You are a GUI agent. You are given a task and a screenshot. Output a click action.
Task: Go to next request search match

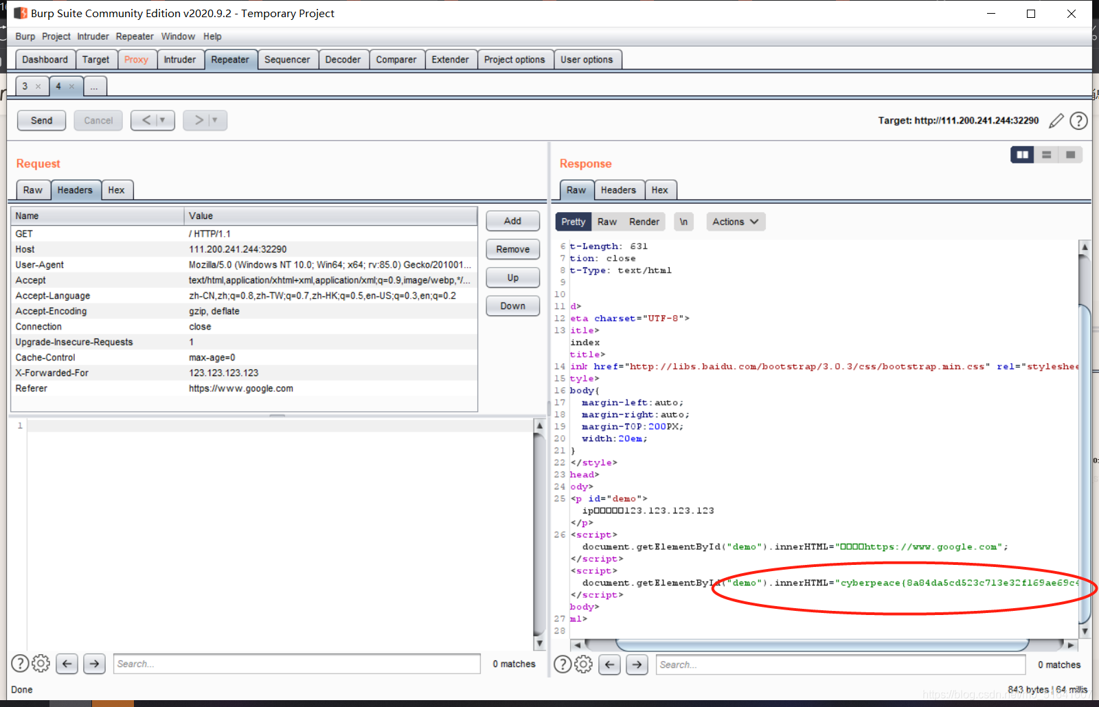point(94,664)
